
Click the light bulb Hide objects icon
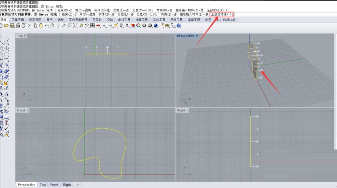(x=121, y=26)
